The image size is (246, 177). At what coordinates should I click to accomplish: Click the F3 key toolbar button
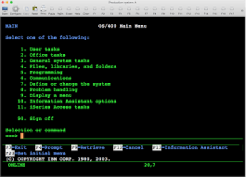click(x=112, y=10)
